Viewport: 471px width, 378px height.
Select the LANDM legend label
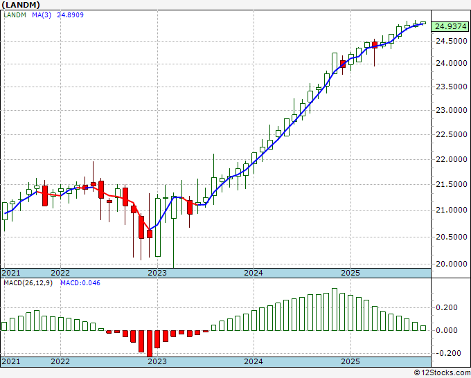[x=15, y=15]
